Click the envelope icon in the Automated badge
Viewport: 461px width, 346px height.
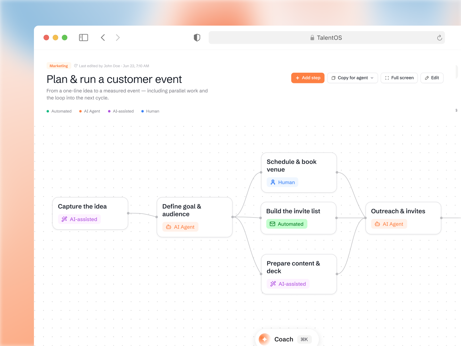[x=272, y=224]
